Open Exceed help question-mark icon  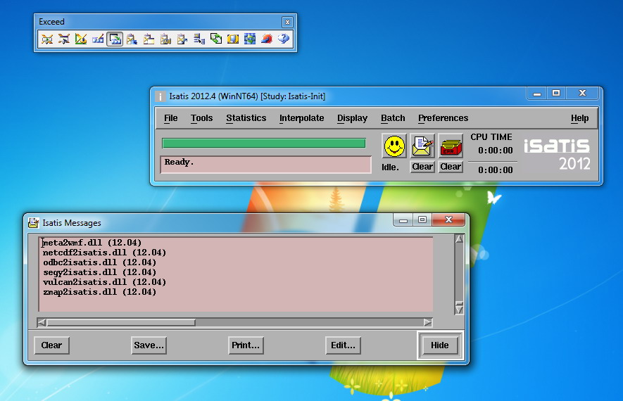[x=284, y=39]
